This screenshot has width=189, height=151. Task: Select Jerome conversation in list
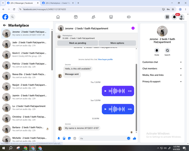point(26,34)
